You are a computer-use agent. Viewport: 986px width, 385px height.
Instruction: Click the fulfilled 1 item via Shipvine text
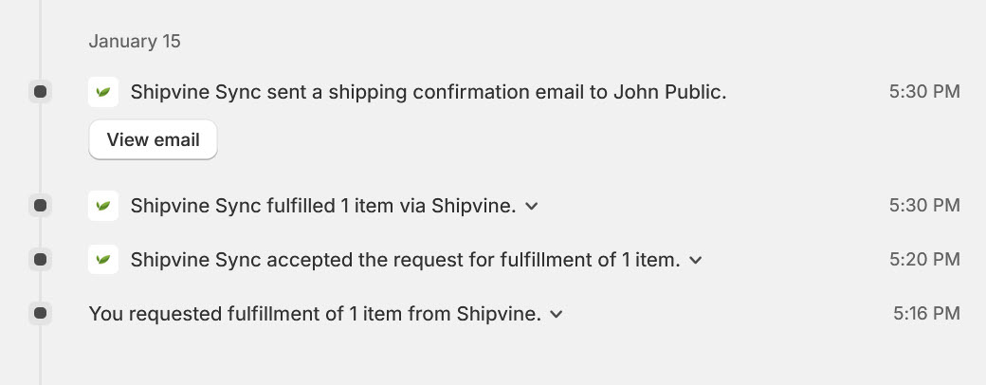[x=323, y=206]
